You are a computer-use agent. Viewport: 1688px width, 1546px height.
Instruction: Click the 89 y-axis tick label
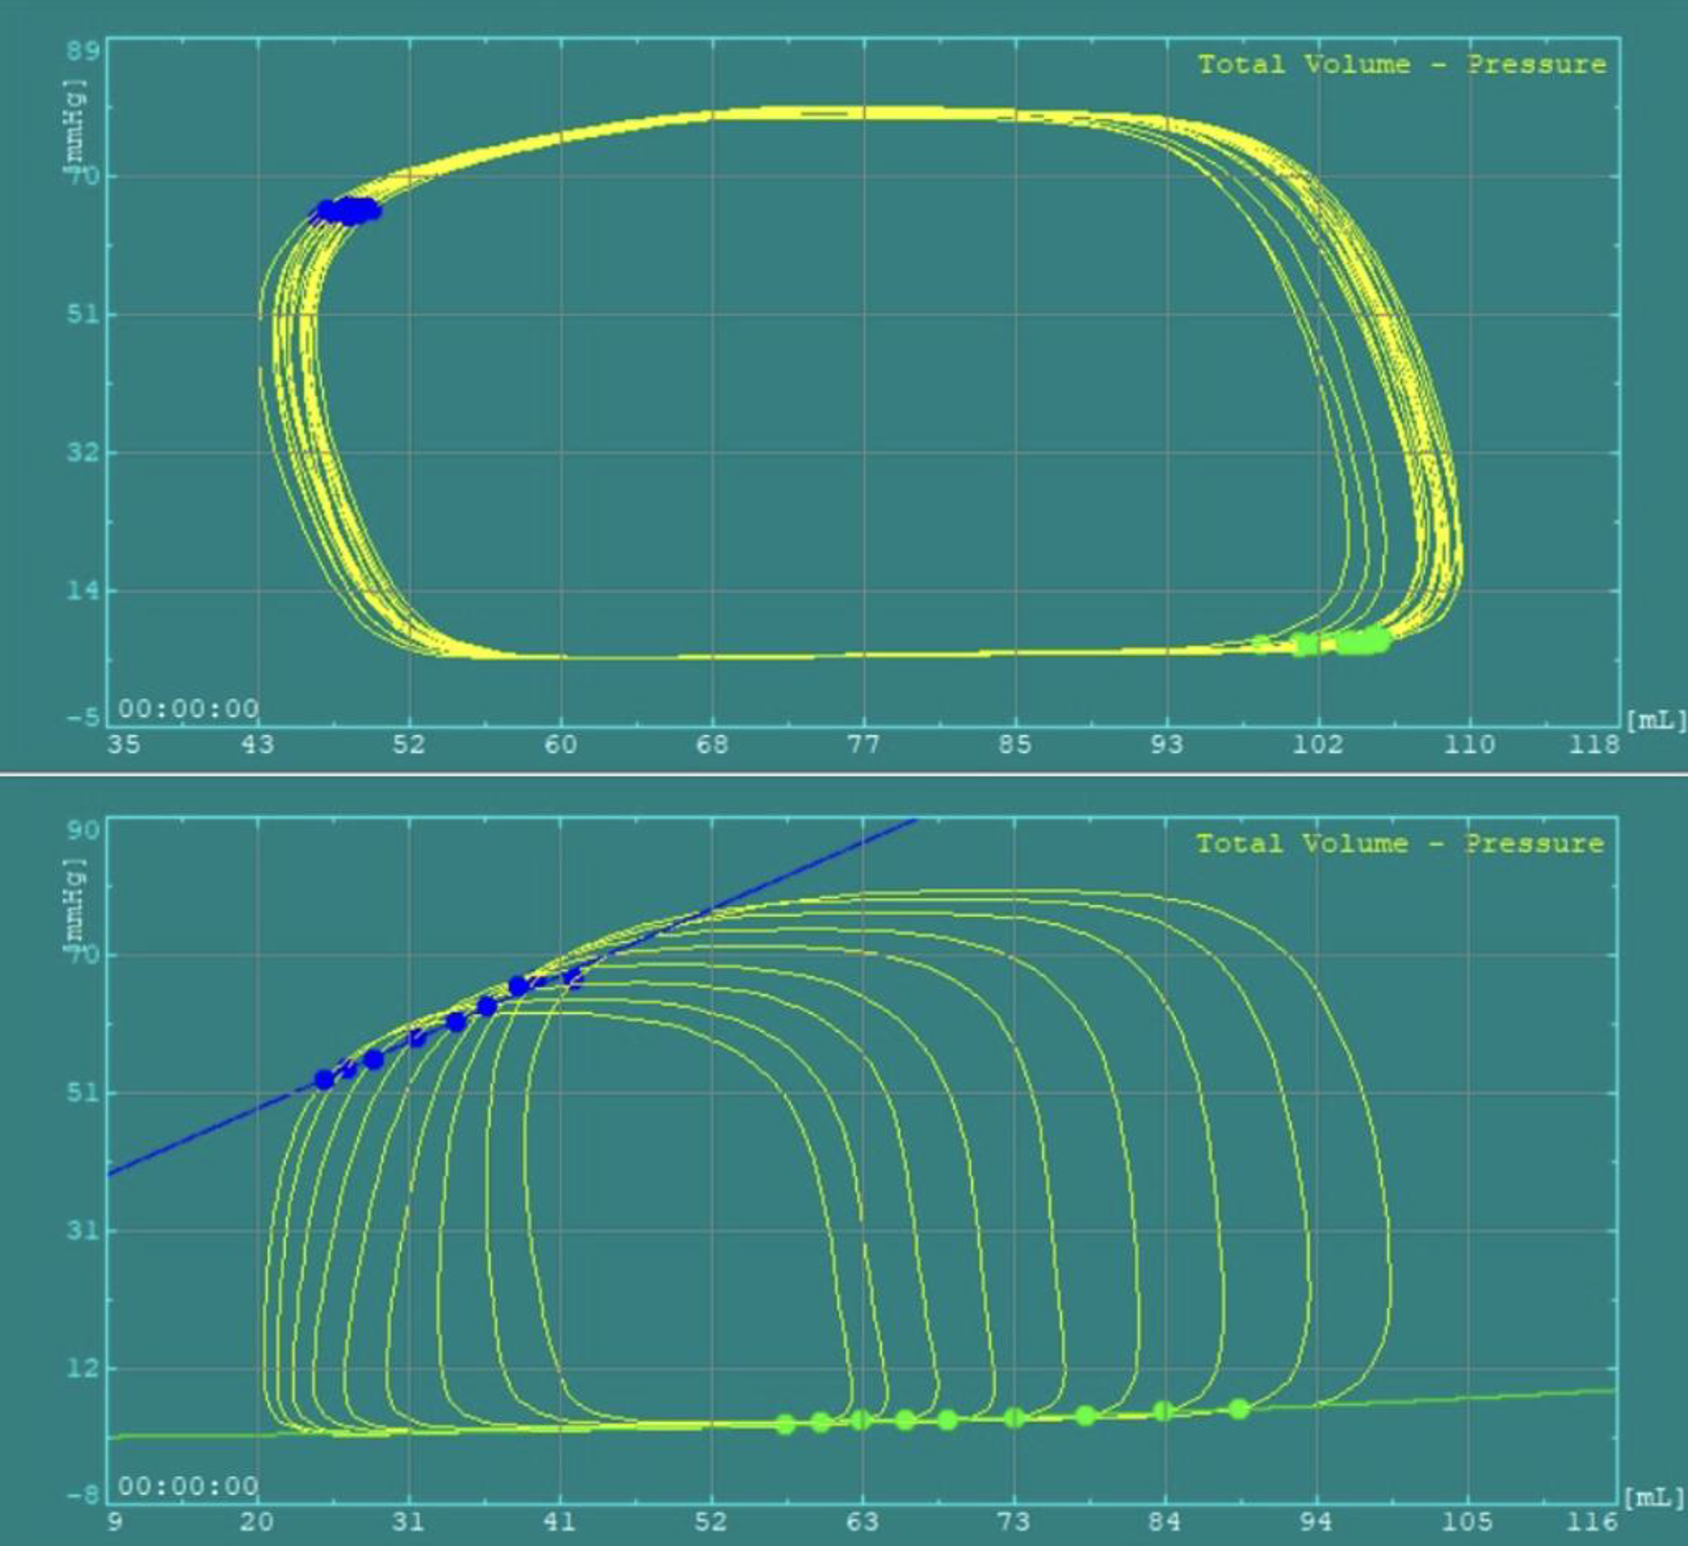(x=82, y=50)
